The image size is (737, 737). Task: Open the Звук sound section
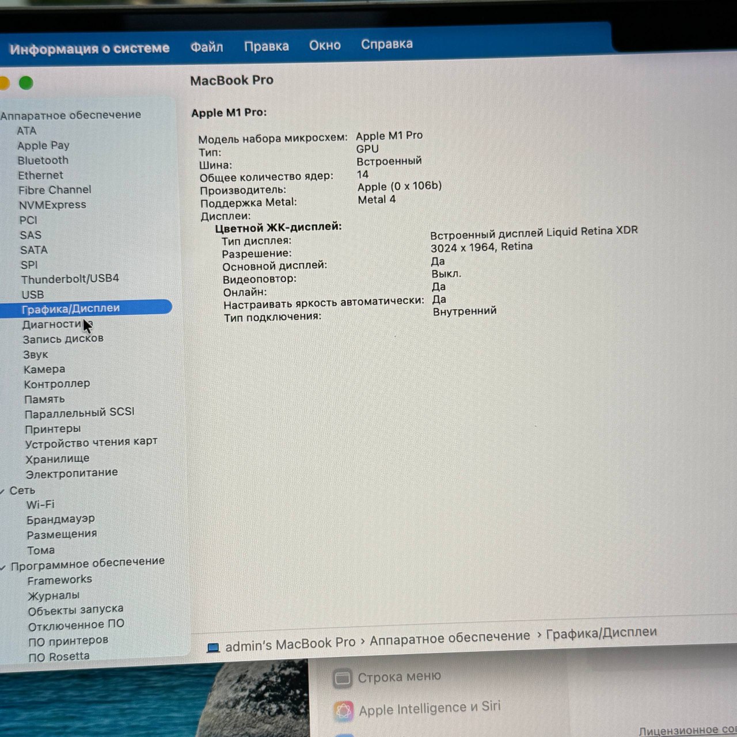(x=35, y=354)
